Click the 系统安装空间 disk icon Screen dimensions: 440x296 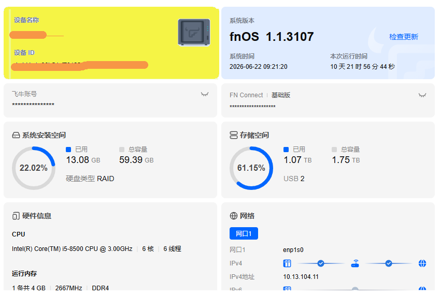(x=16, y=136)
